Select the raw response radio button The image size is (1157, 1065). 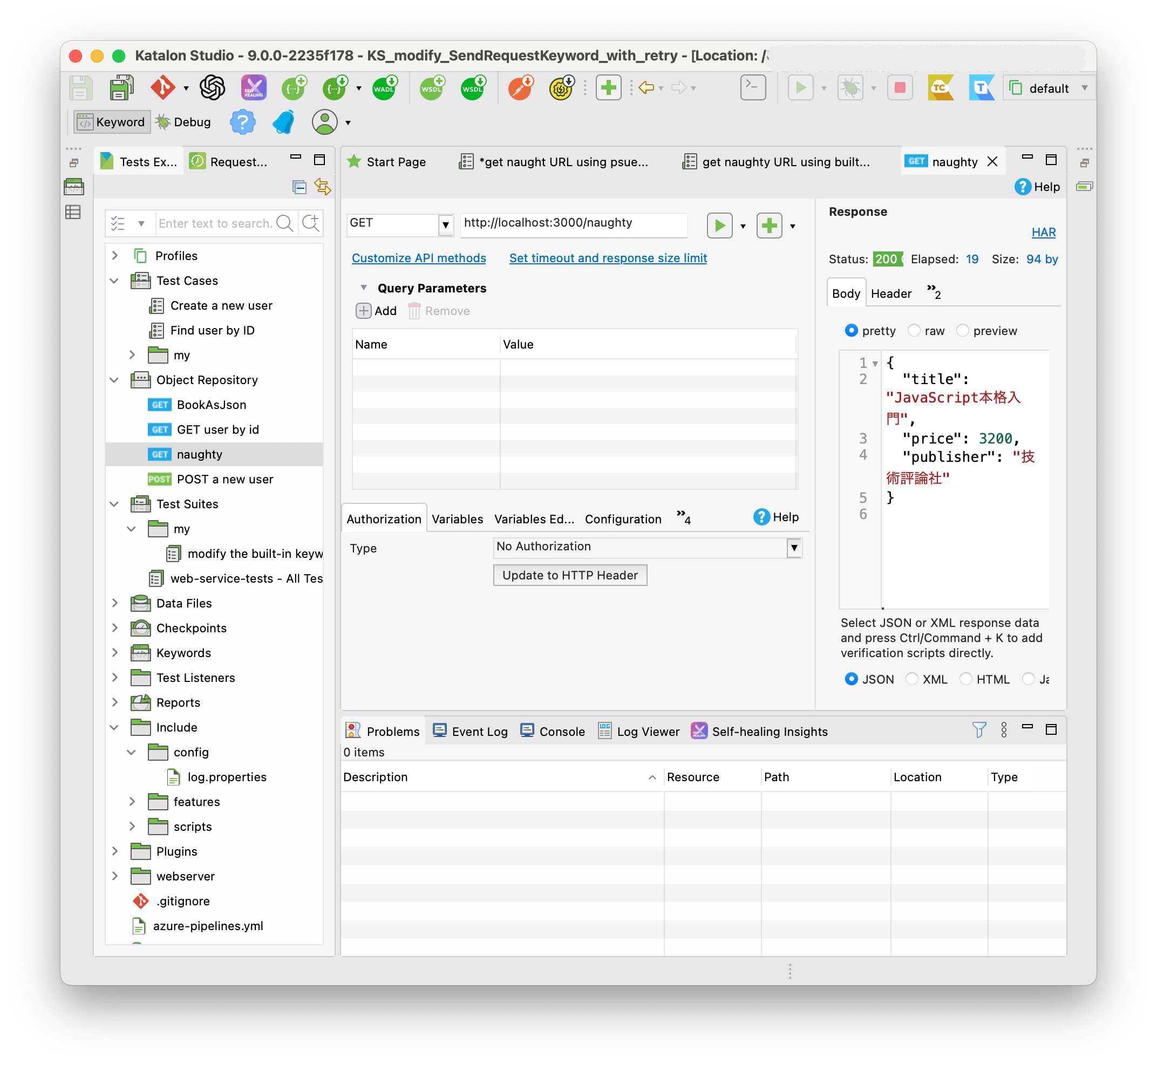(x=914, y=330)
